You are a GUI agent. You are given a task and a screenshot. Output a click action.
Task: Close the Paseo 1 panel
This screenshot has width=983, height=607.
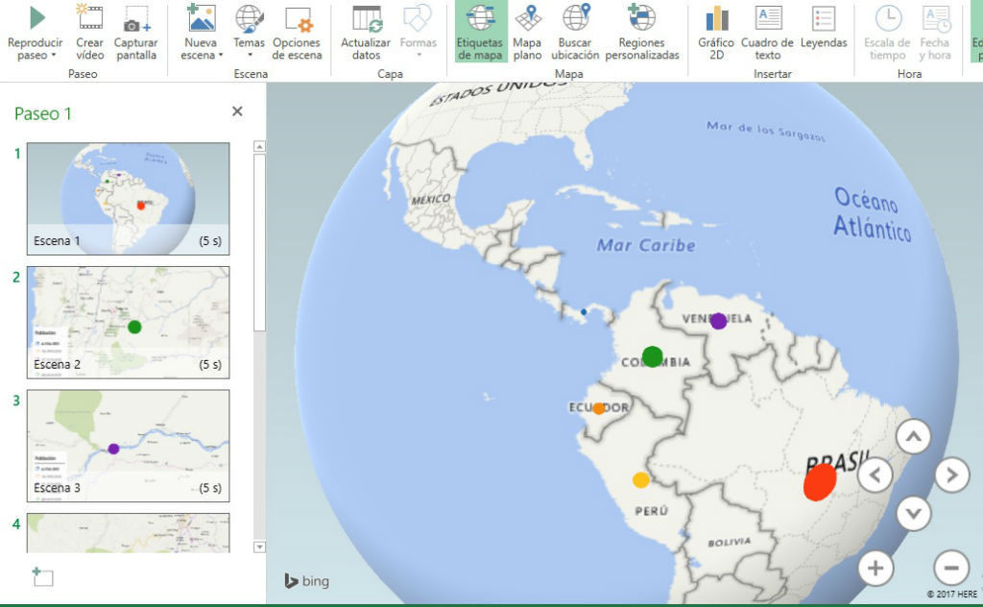coord(237,112)
